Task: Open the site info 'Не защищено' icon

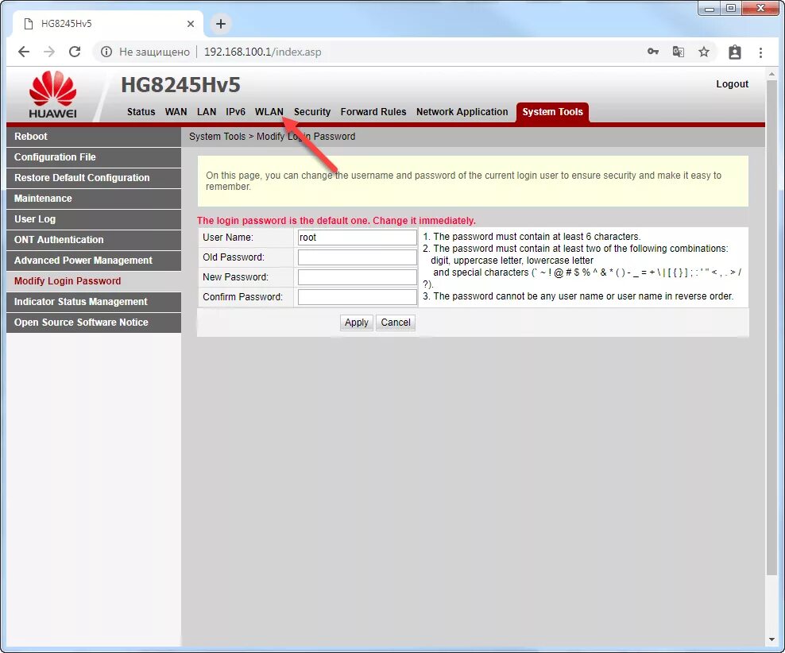Action: coord(106,52)
